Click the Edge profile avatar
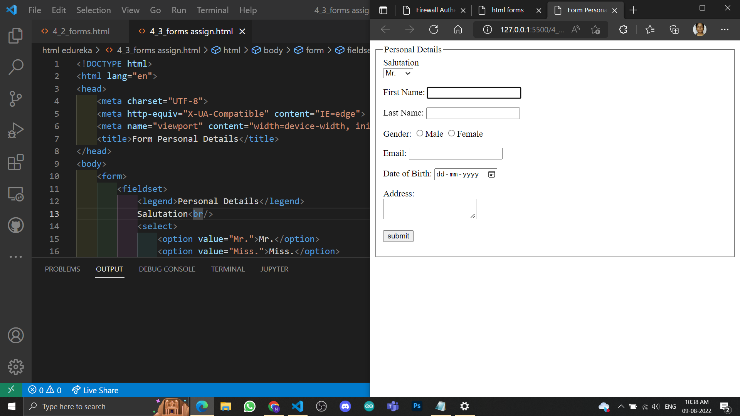Viewport: 740px width, 416px height. 700,29
